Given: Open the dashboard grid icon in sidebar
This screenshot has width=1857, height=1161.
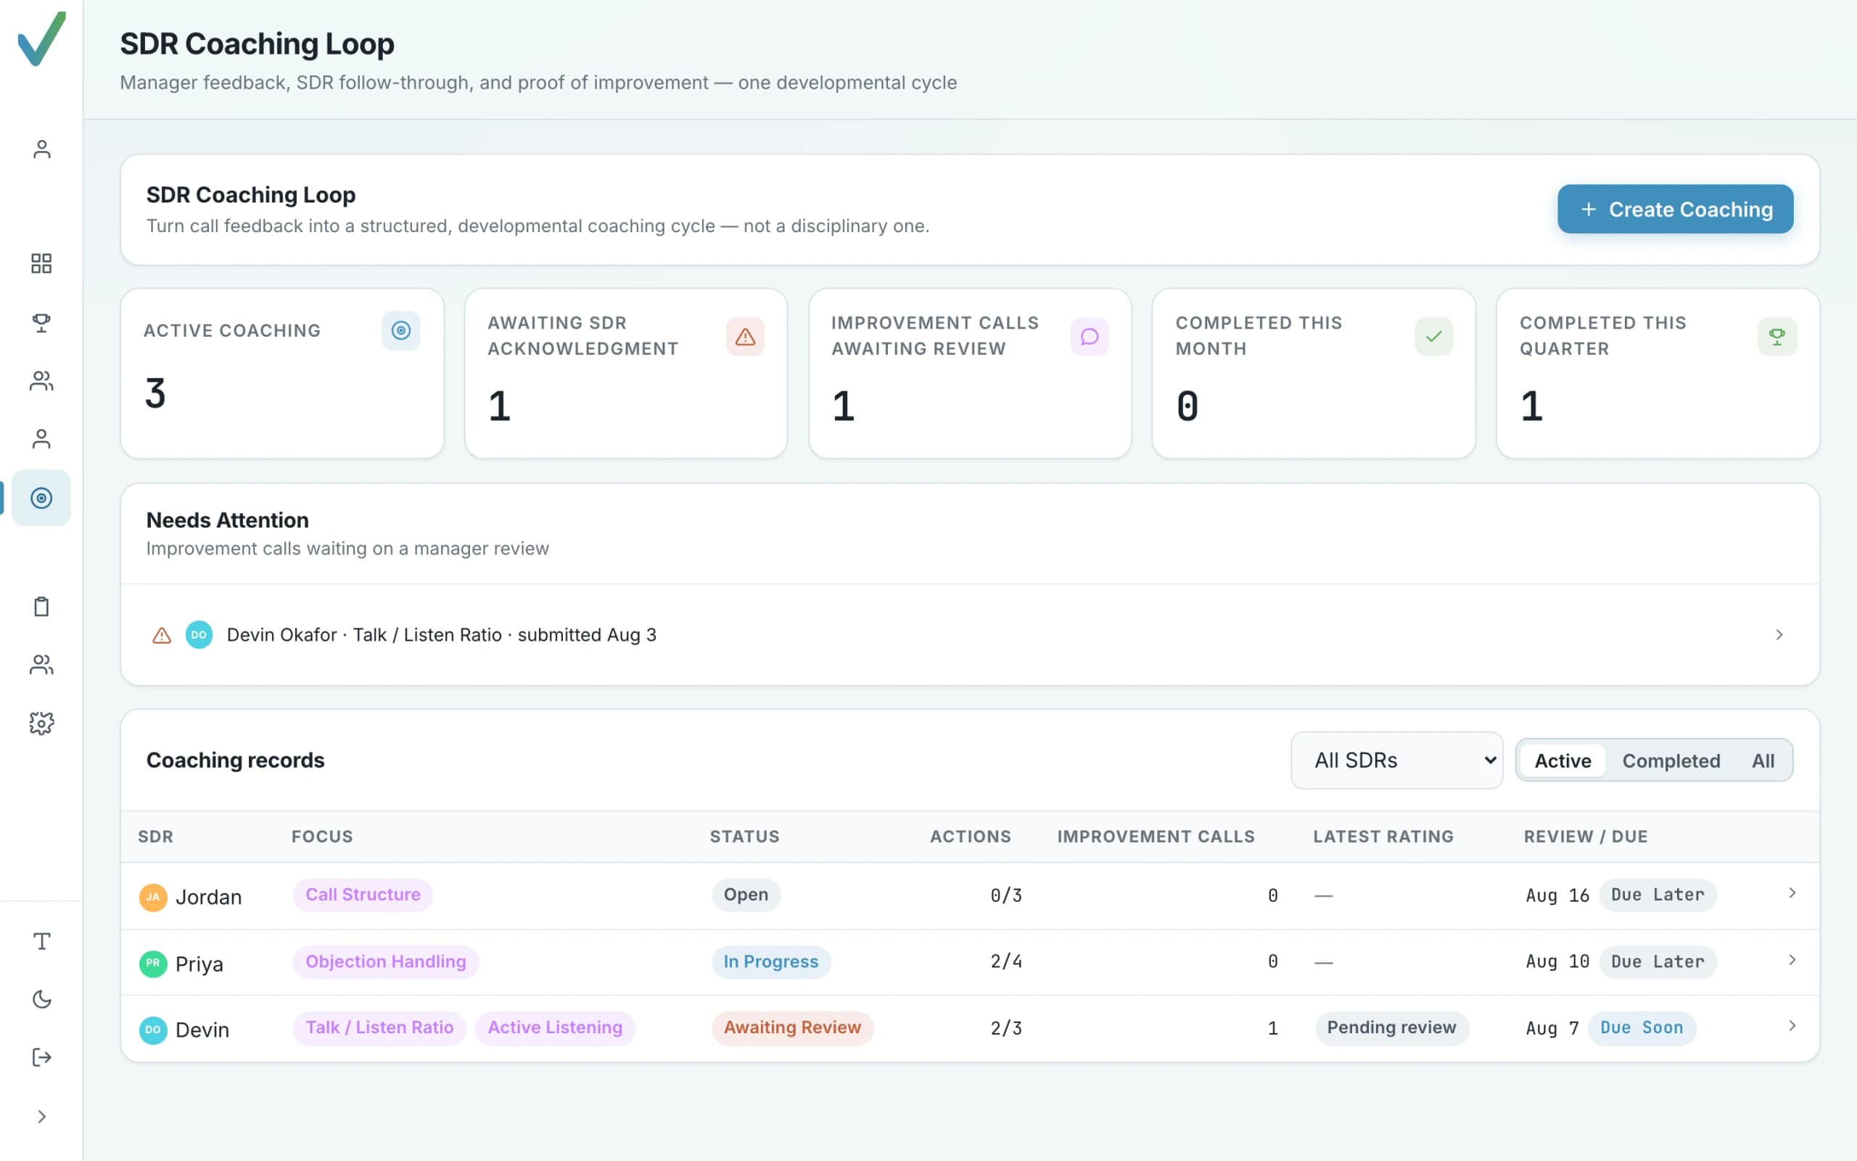Looking at the screenshot, I should click(x=41, y=263).
